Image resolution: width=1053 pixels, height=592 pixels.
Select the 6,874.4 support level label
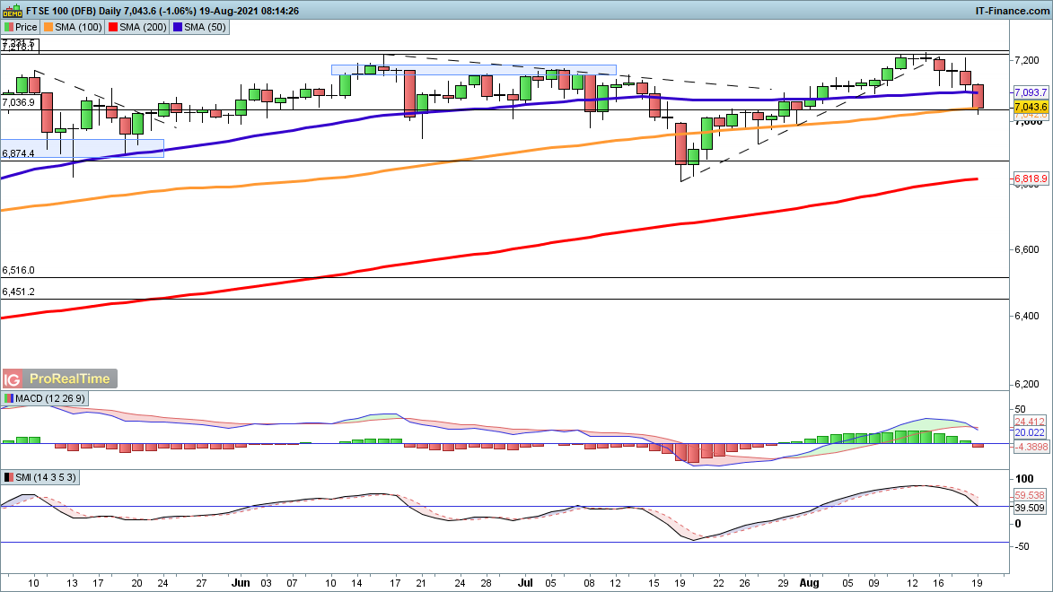(18, 153)
